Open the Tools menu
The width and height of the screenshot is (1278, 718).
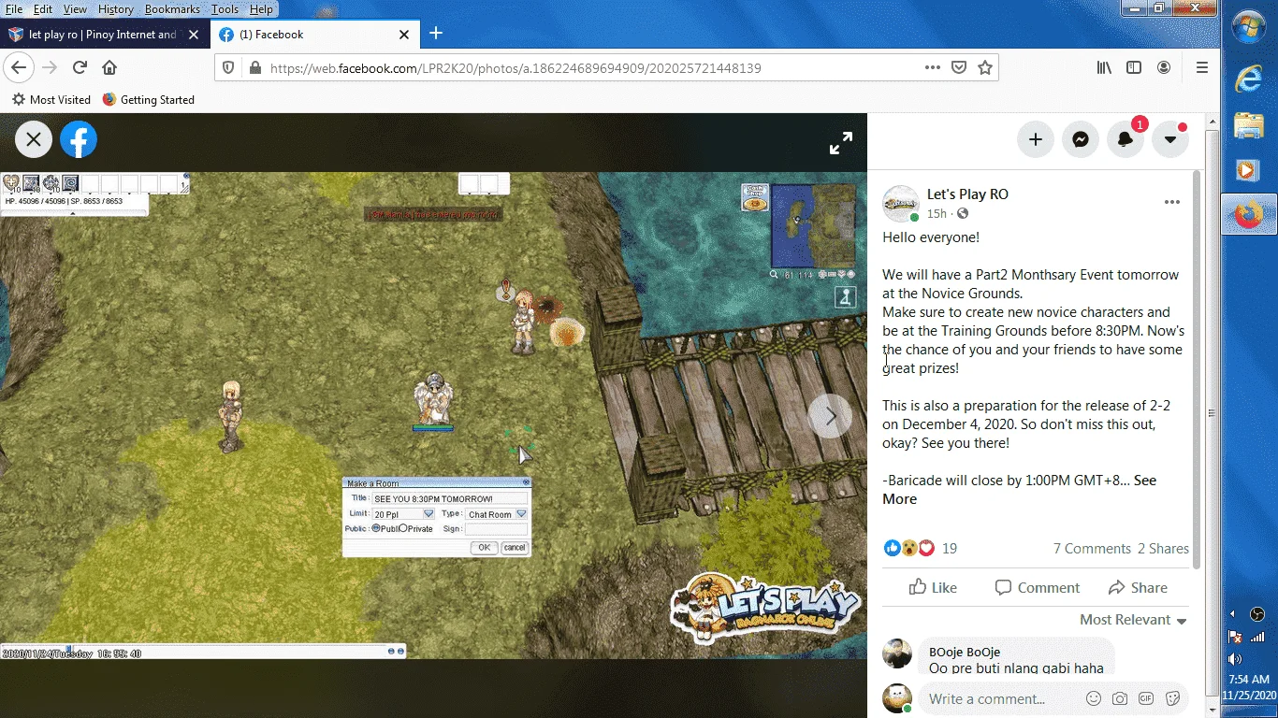225,8
